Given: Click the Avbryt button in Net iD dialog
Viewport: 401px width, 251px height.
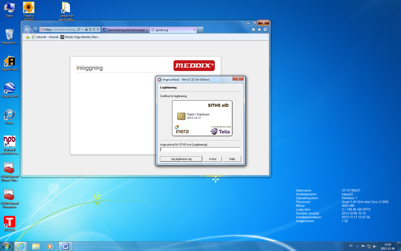Looking at the screenshot, I should 213,159.
